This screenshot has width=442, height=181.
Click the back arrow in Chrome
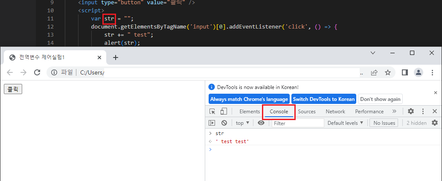(10, 73)
